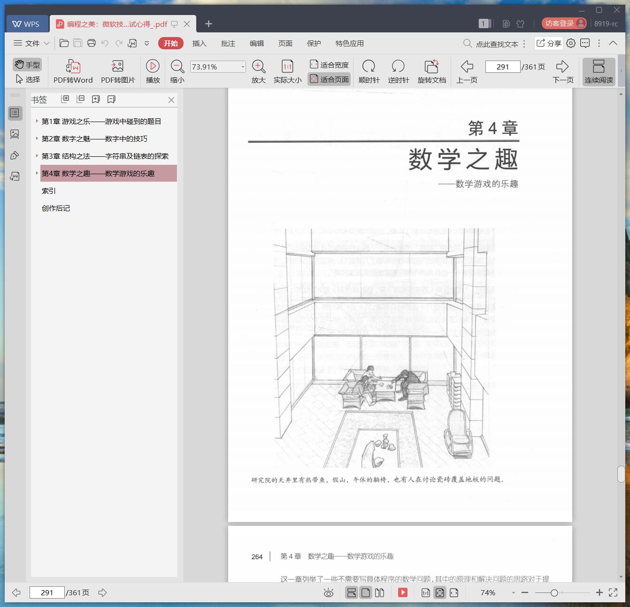Viewport: 630px width, 607px height.
Task: Enter fullscreen with the expand icon
Action: pos(613,592)
